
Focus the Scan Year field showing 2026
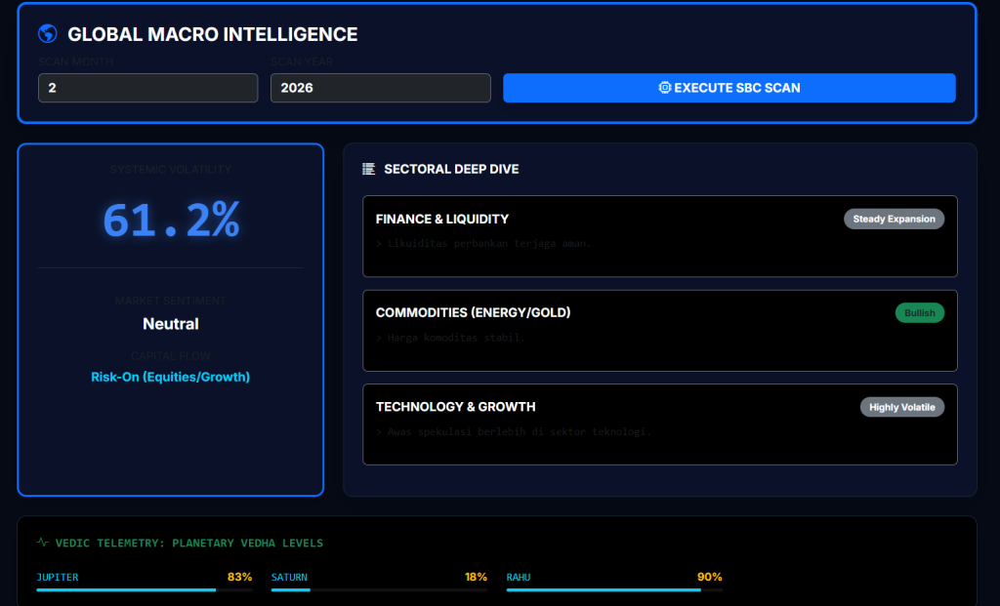click(380, 88)
